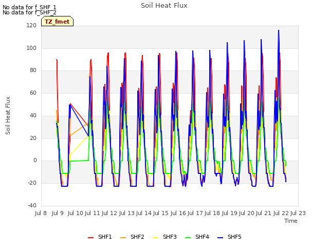Click the Jul 10 x-axis tick label
The height and width of the screenshot is (247, 329).
point(76,213)
